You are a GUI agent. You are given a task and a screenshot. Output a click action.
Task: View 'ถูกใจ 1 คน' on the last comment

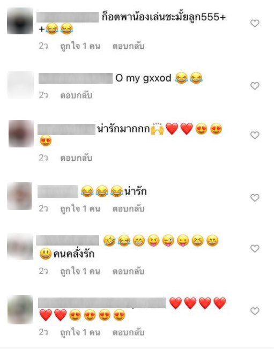[x=80, y=332]
